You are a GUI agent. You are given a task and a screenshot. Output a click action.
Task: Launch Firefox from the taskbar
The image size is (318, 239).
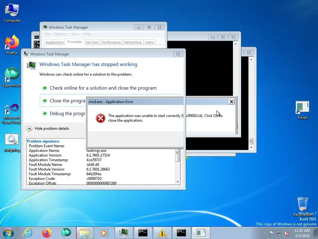point(47,233)
